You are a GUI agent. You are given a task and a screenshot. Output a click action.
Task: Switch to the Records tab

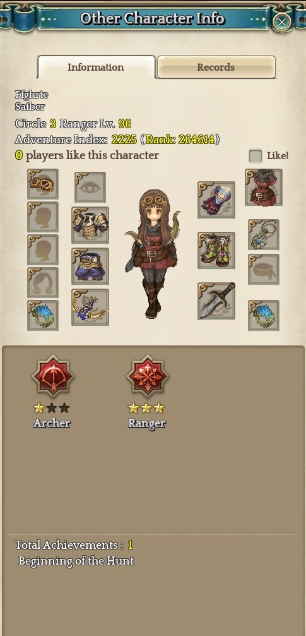coord(216,67)
